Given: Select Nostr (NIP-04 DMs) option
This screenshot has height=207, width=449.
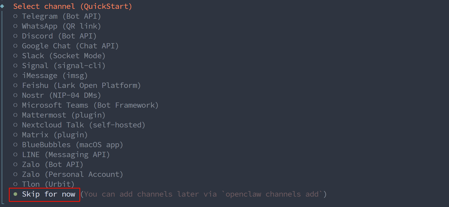Looking at the screenshot, I should coord(61,95).
